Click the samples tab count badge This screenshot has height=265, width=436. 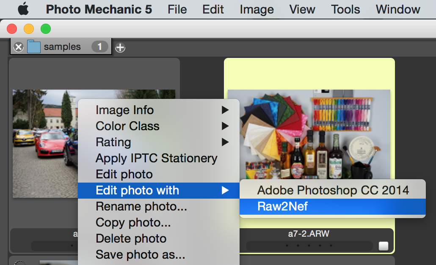point(99,46)
